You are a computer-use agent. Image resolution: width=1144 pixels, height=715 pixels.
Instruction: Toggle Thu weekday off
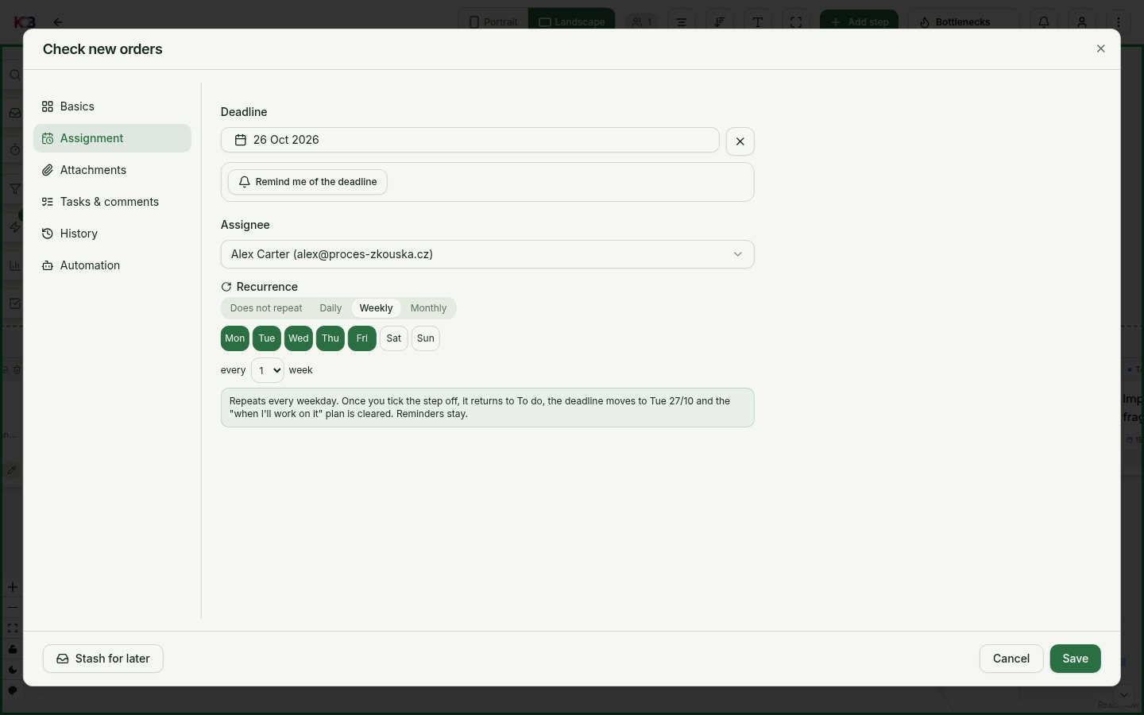pos(330,338)
